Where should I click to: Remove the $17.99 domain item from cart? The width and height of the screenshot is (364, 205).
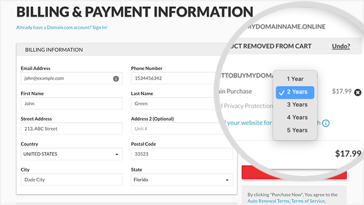pos(358,93)
